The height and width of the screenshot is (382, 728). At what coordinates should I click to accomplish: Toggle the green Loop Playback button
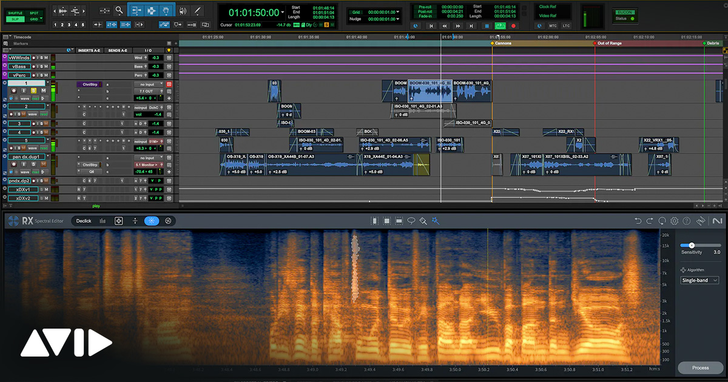coord(500,26)
